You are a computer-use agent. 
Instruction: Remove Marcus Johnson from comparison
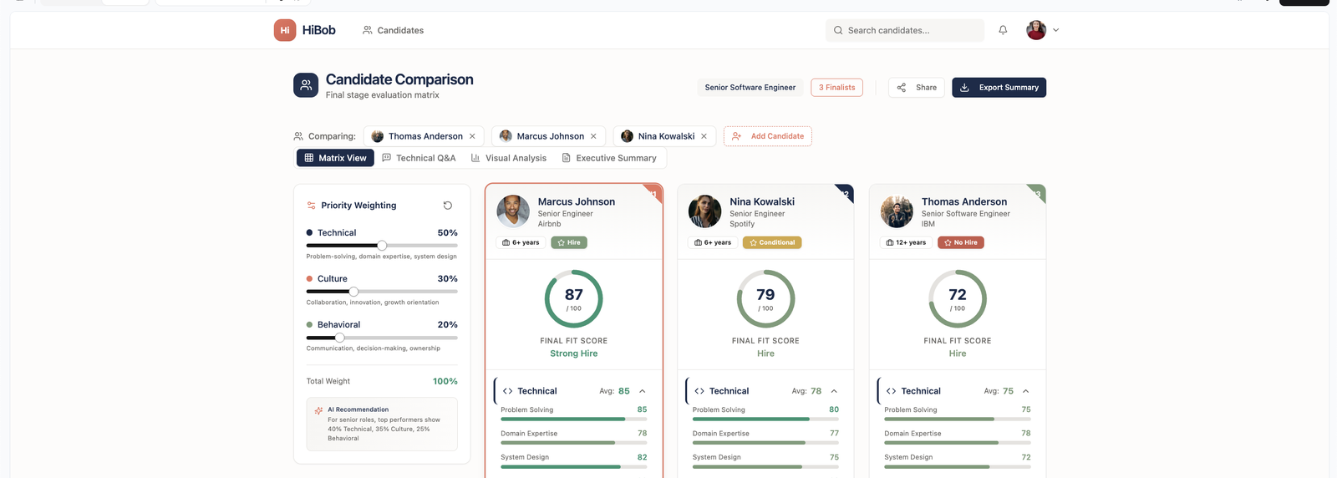pos(593,136)
